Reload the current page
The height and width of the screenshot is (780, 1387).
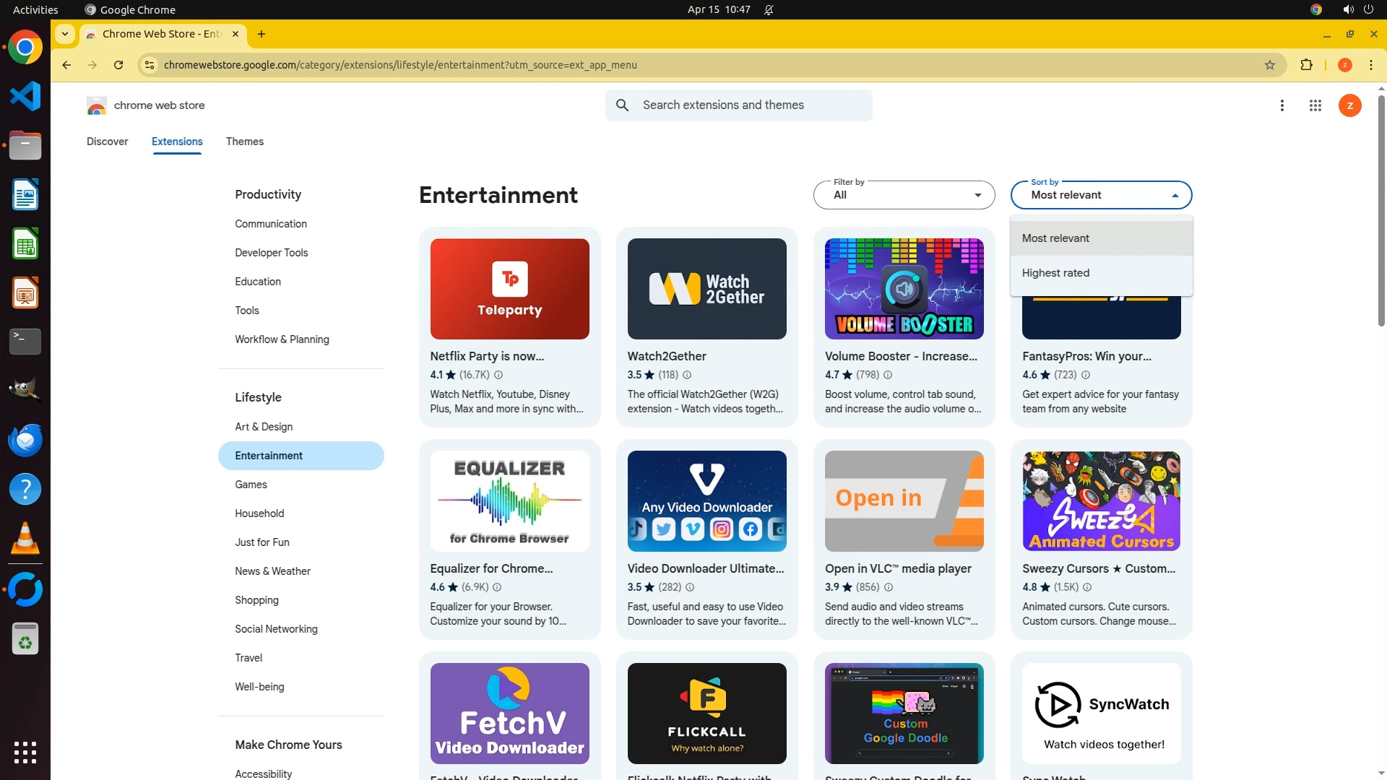click(118, 65)
